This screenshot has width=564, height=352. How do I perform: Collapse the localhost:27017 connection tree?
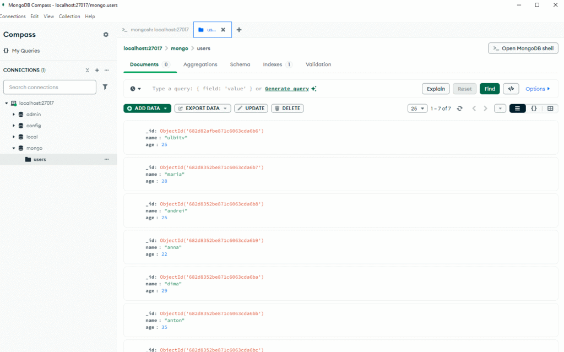[7, 104]
